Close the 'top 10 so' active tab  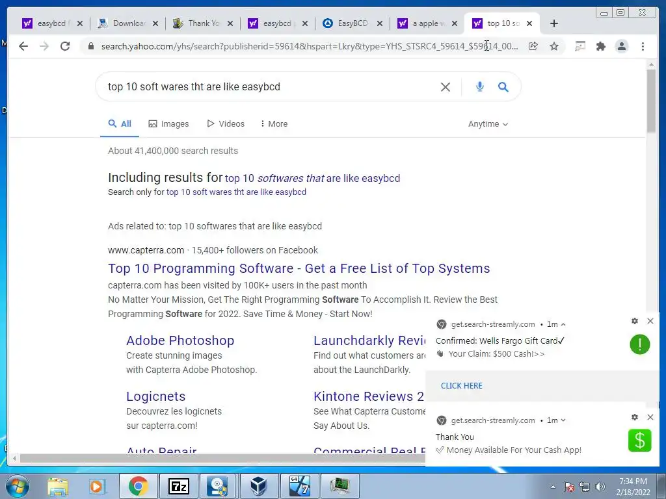(529, 23)
